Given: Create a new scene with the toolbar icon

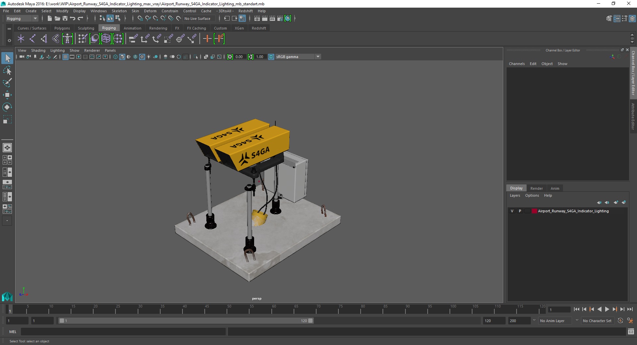Looking at the screenshot, I should 49,19.
